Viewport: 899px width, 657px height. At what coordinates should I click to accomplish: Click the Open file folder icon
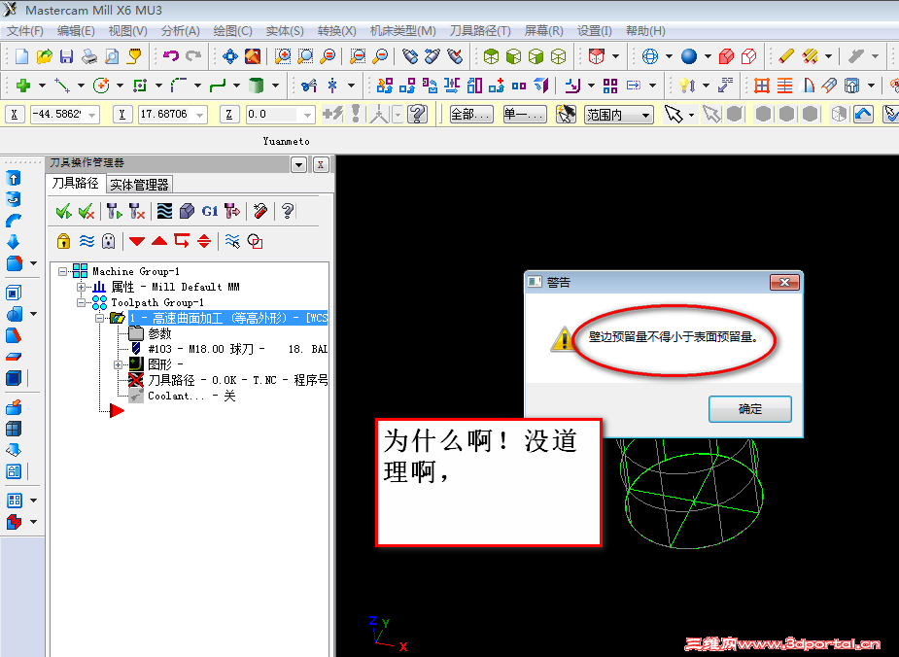click(44, 56)
